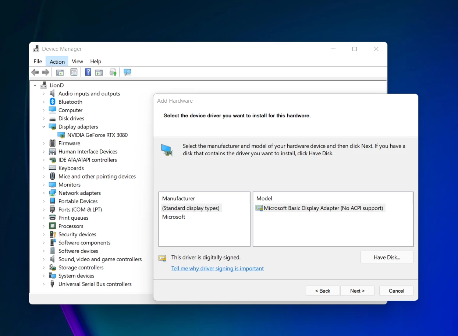Expand the Storage controllers category

click(44, 268)
